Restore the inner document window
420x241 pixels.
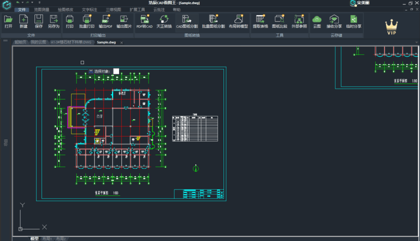tap(412, 9)
